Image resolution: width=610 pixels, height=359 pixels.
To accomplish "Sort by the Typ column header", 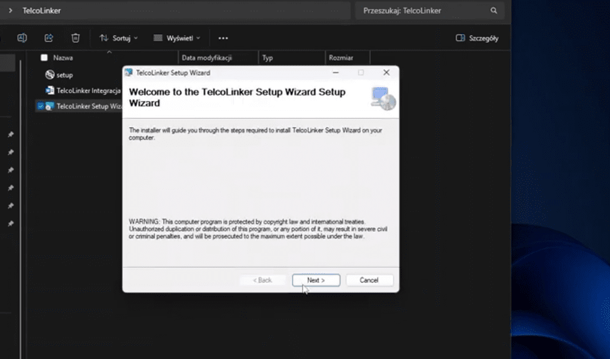I will pos(268,58).
